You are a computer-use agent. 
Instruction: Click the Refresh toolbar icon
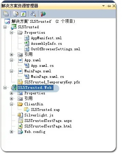click(23, 14)
